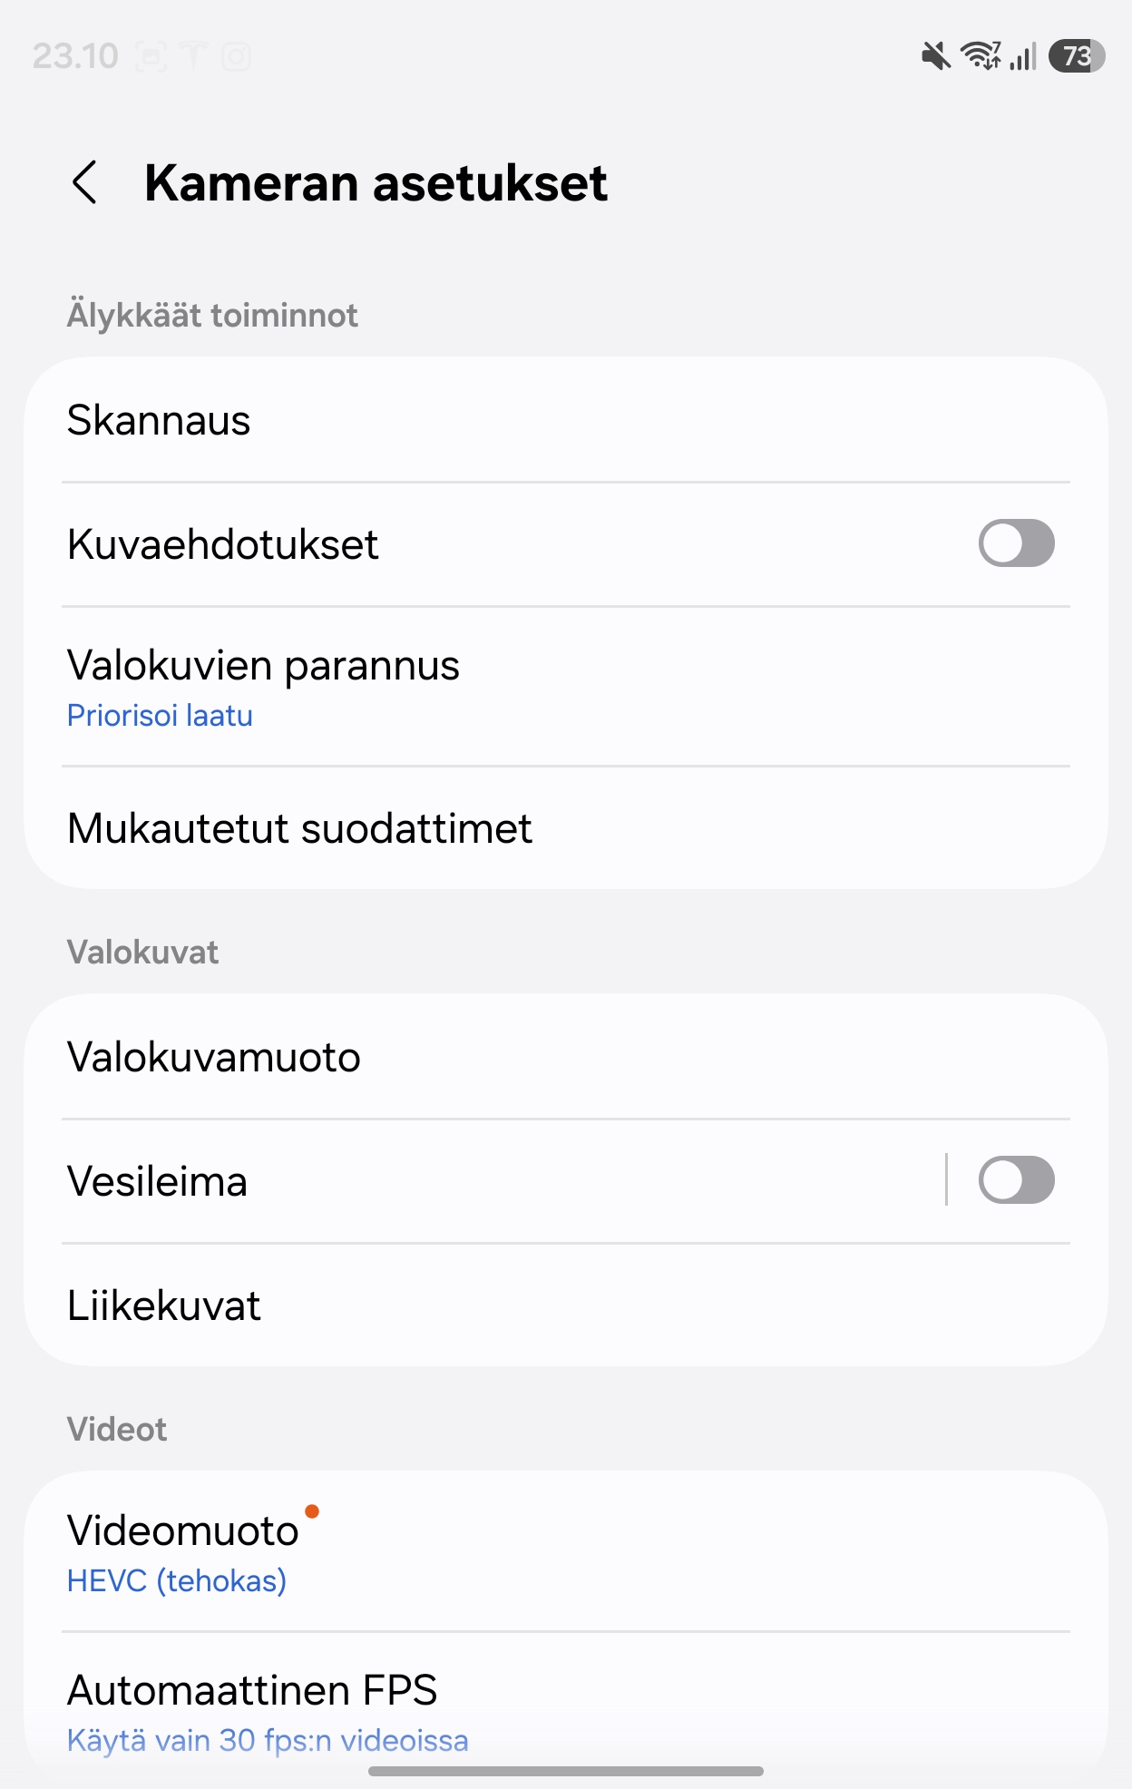Tap the Instagram notification icon
1132x1789 pixels.
pos(237,57)
